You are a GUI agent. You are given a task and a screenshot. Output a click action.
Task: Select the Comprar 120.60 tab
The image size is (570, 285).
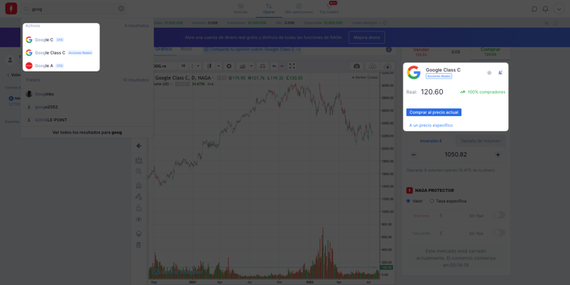point(491,51)
